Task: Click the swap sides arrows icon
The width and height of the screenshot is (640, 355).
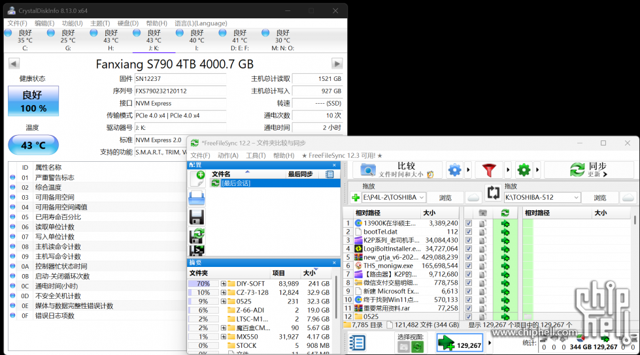Action: click(x=493, y=193)
